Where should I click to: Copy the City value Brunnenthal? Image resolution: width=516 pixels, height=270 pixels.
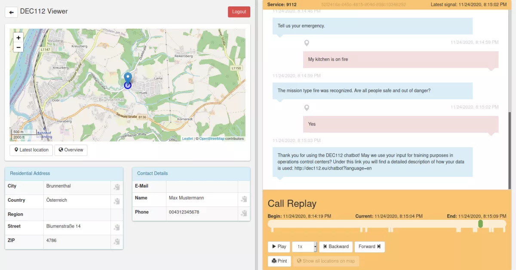(x=117, y=187)
